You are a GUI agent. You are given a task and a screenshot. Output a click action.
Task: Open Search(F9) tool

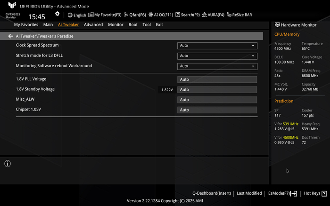coord(187,15)
